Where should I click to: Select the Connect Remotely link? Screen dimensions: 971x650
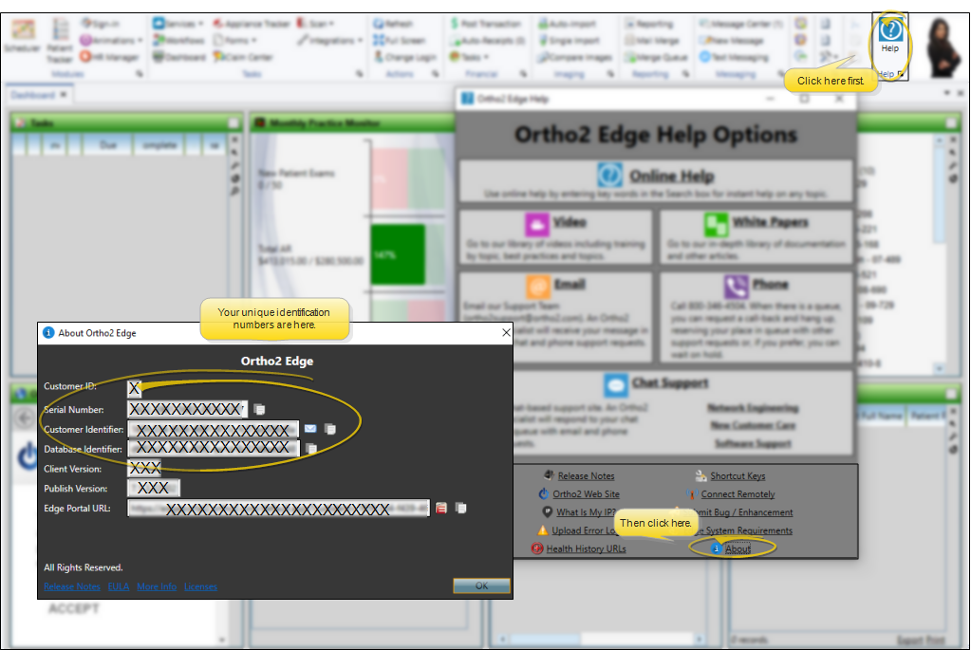tap(738, 494)
